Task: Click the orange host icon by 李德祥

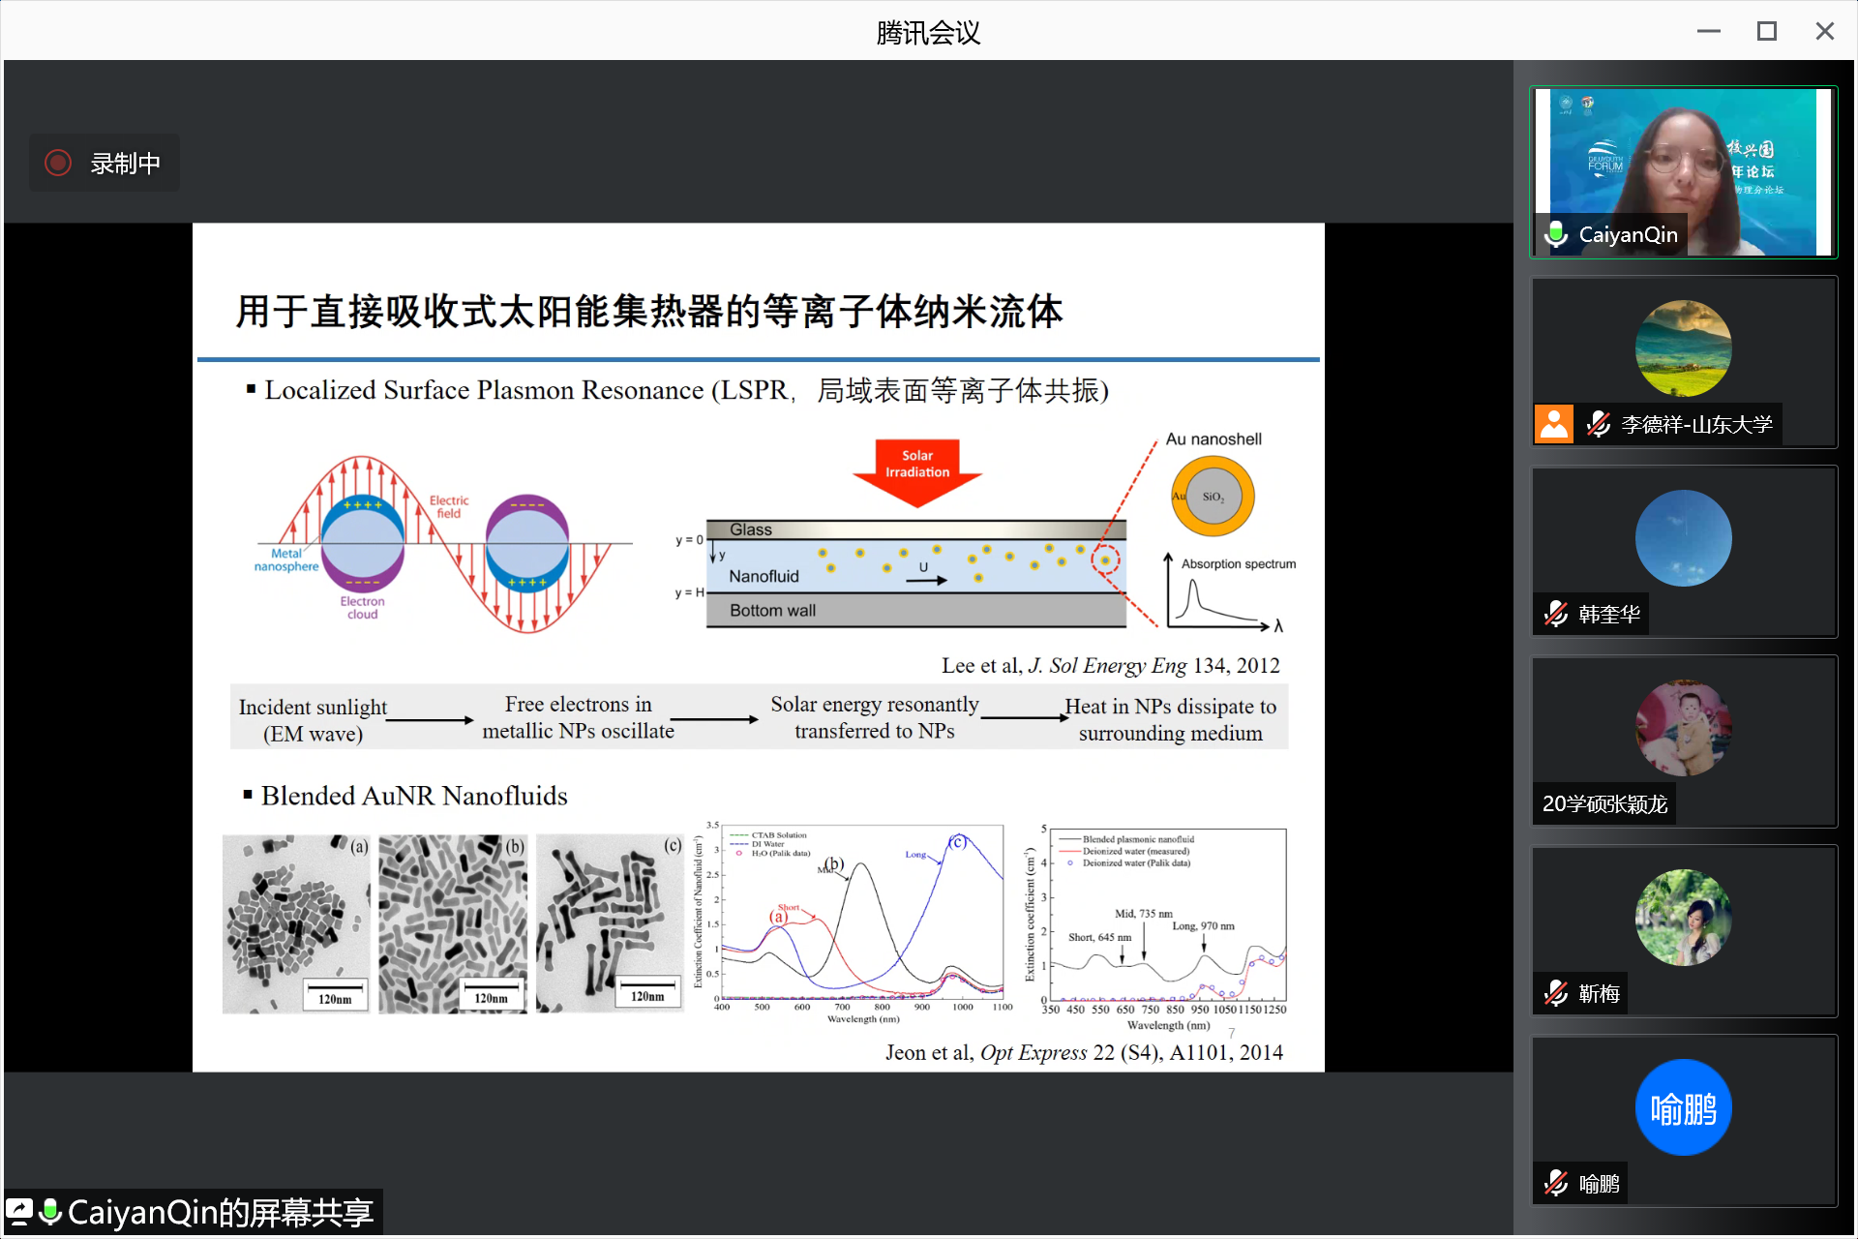Action: point(1554,424)
